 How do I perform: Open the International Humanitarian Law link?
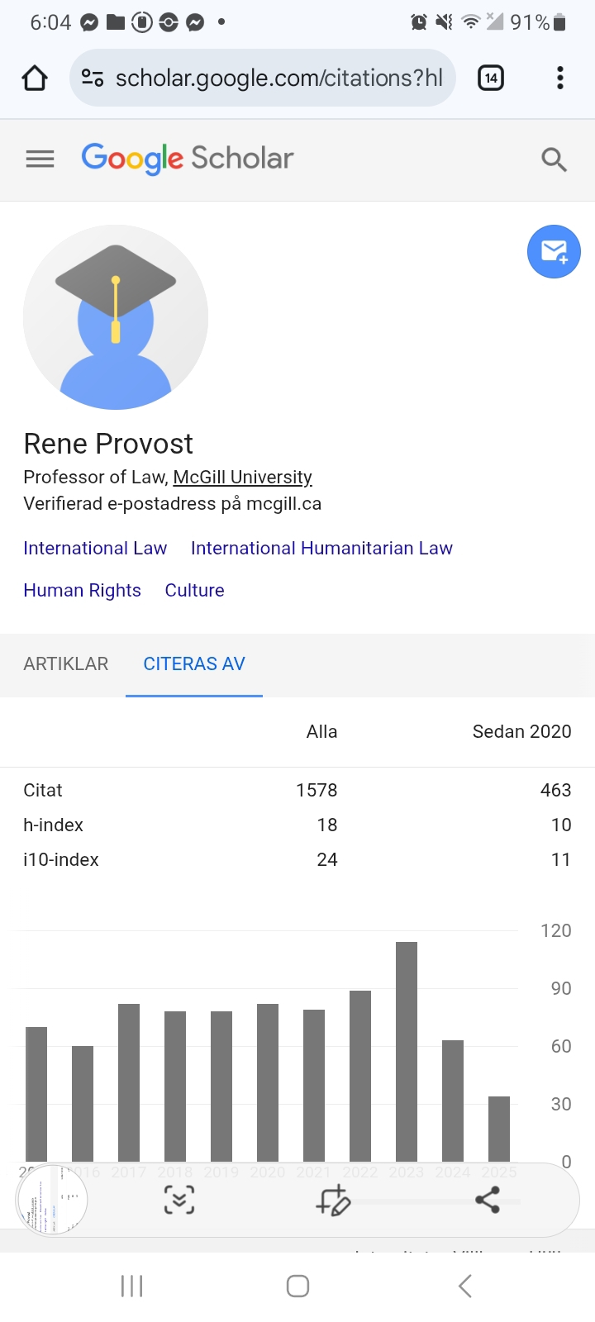(321, 549)
